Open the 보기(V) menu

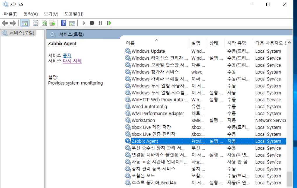pos(51,14)
